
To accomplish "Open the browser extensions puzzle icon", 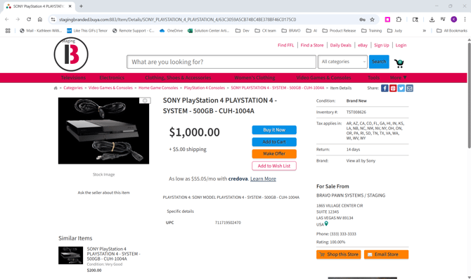I will [399, 20].
